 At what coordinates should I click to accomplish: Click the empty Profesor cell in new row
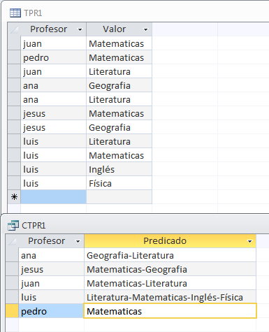point(53,197)
